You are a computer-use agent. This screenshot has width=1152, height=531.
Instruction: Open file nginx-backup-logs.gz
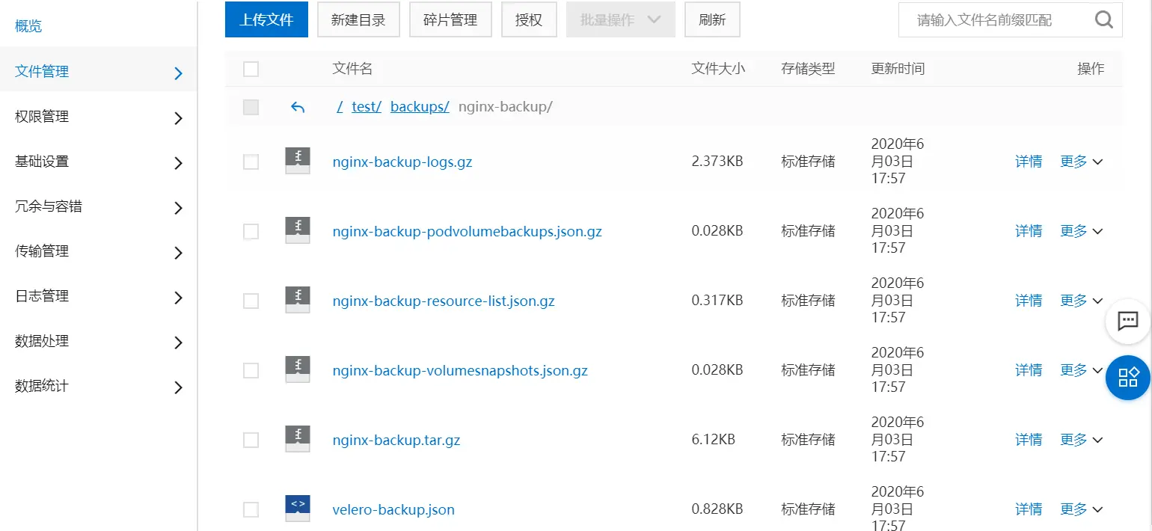click(x=402, y=162)
